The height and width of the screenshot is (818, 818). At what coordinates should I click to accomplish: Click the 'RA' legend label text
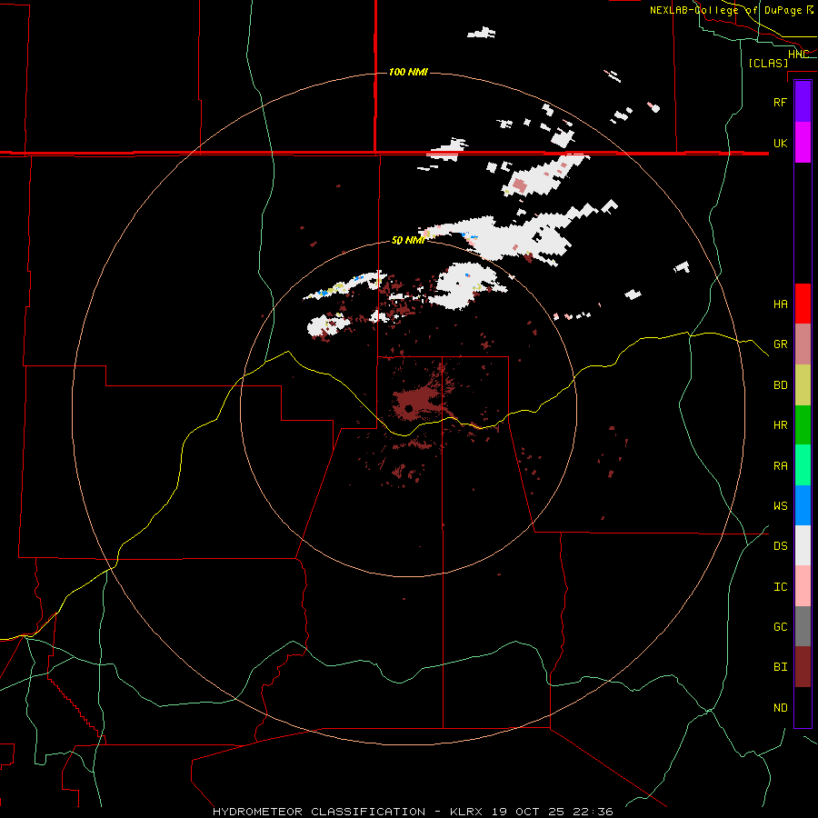point(780,466)
